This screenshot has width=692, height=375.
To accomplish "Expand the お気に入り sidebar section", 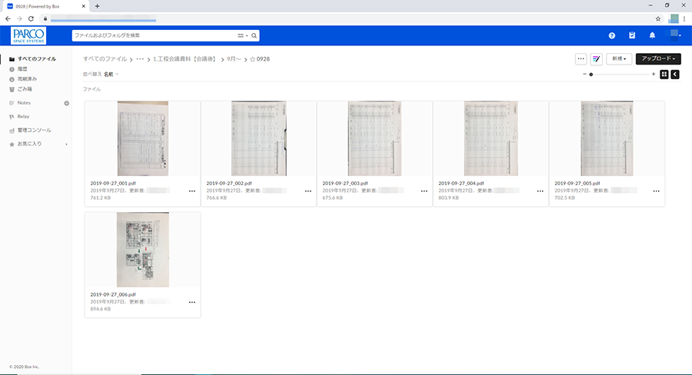I will pyautogui.click(x=66, y=144).
